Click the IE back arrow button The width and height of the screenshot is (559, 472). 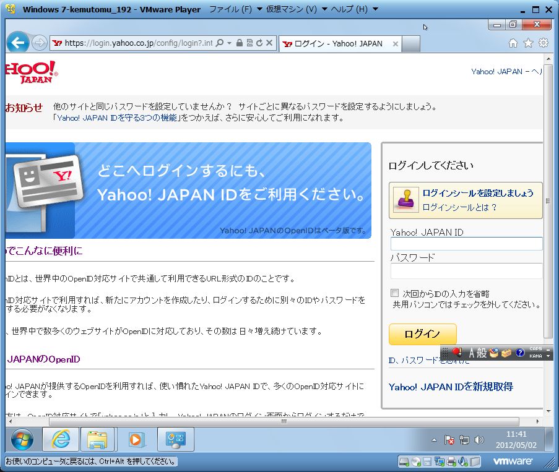click(x=17, y=43)
